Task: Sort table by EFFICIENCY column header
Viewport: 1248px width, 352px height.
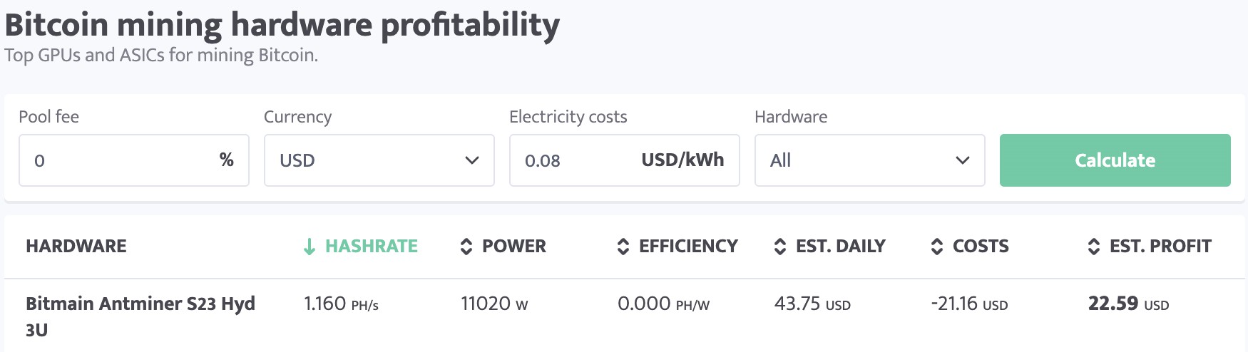Action: tap(688, 247)
